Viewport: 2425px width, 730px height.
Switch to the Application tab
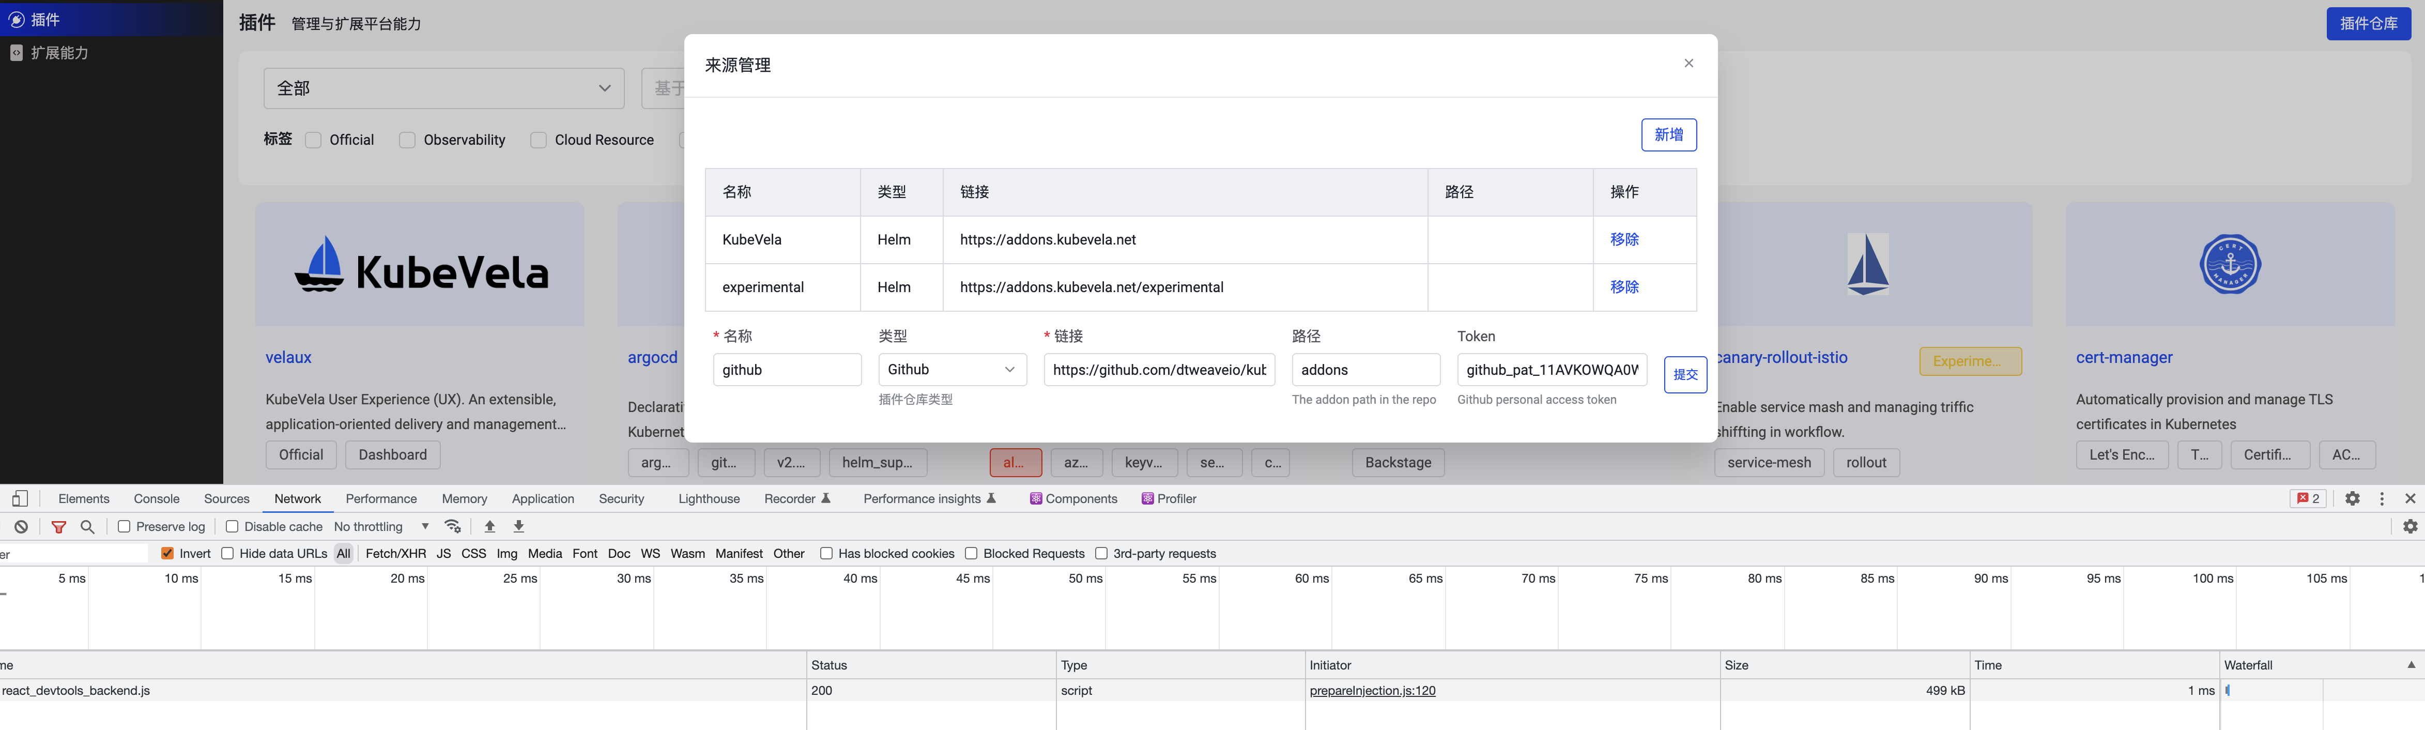[543, 498]
